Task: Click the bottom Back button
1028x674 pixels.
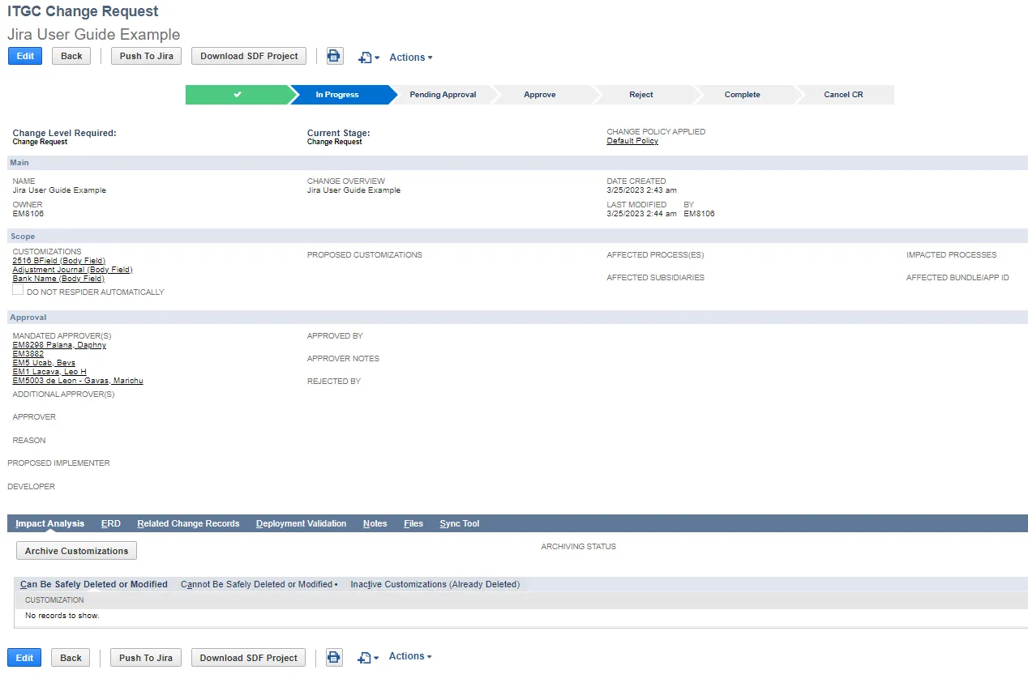Action: pyautogui.click(x=71, y=657)
